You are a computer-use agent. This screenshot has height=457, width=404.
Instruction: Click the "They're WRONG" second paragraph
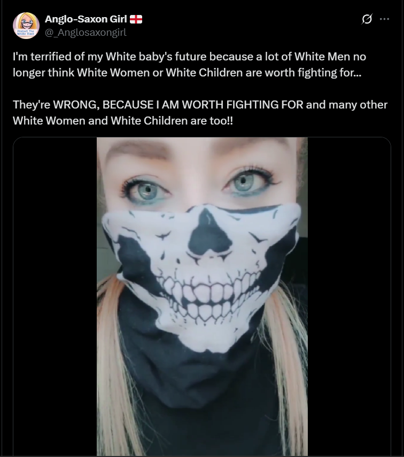click(x=200, y=112)
